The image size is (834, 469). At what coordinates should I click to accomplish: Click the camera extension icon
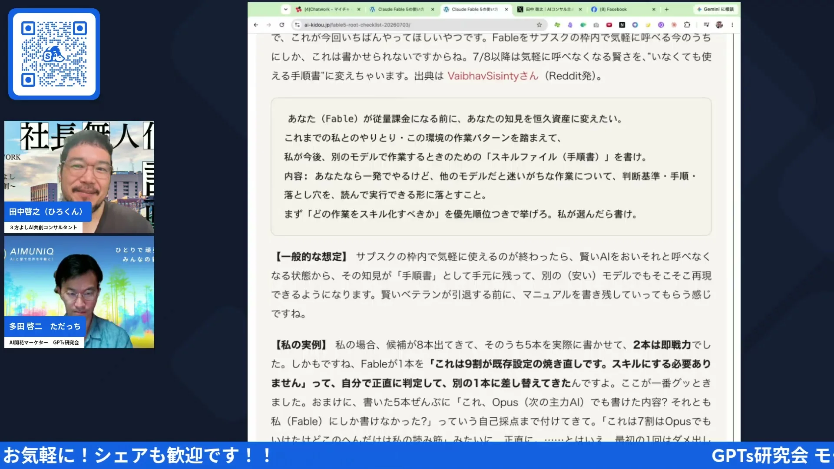(x=596, y=25)
